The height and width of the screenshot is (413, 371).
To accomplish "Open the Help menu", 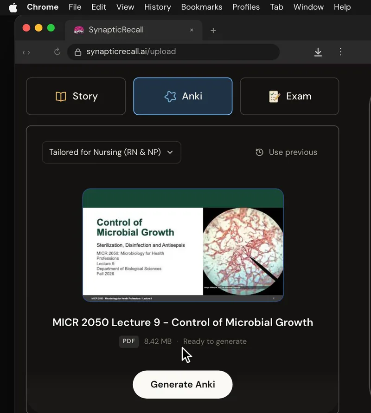I will pos(342,7).
